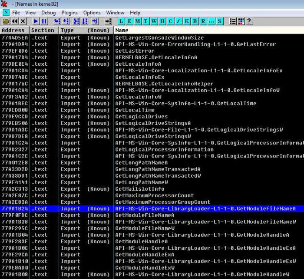Open the Options menu
The image size is (304, 279).
point(92,13)
